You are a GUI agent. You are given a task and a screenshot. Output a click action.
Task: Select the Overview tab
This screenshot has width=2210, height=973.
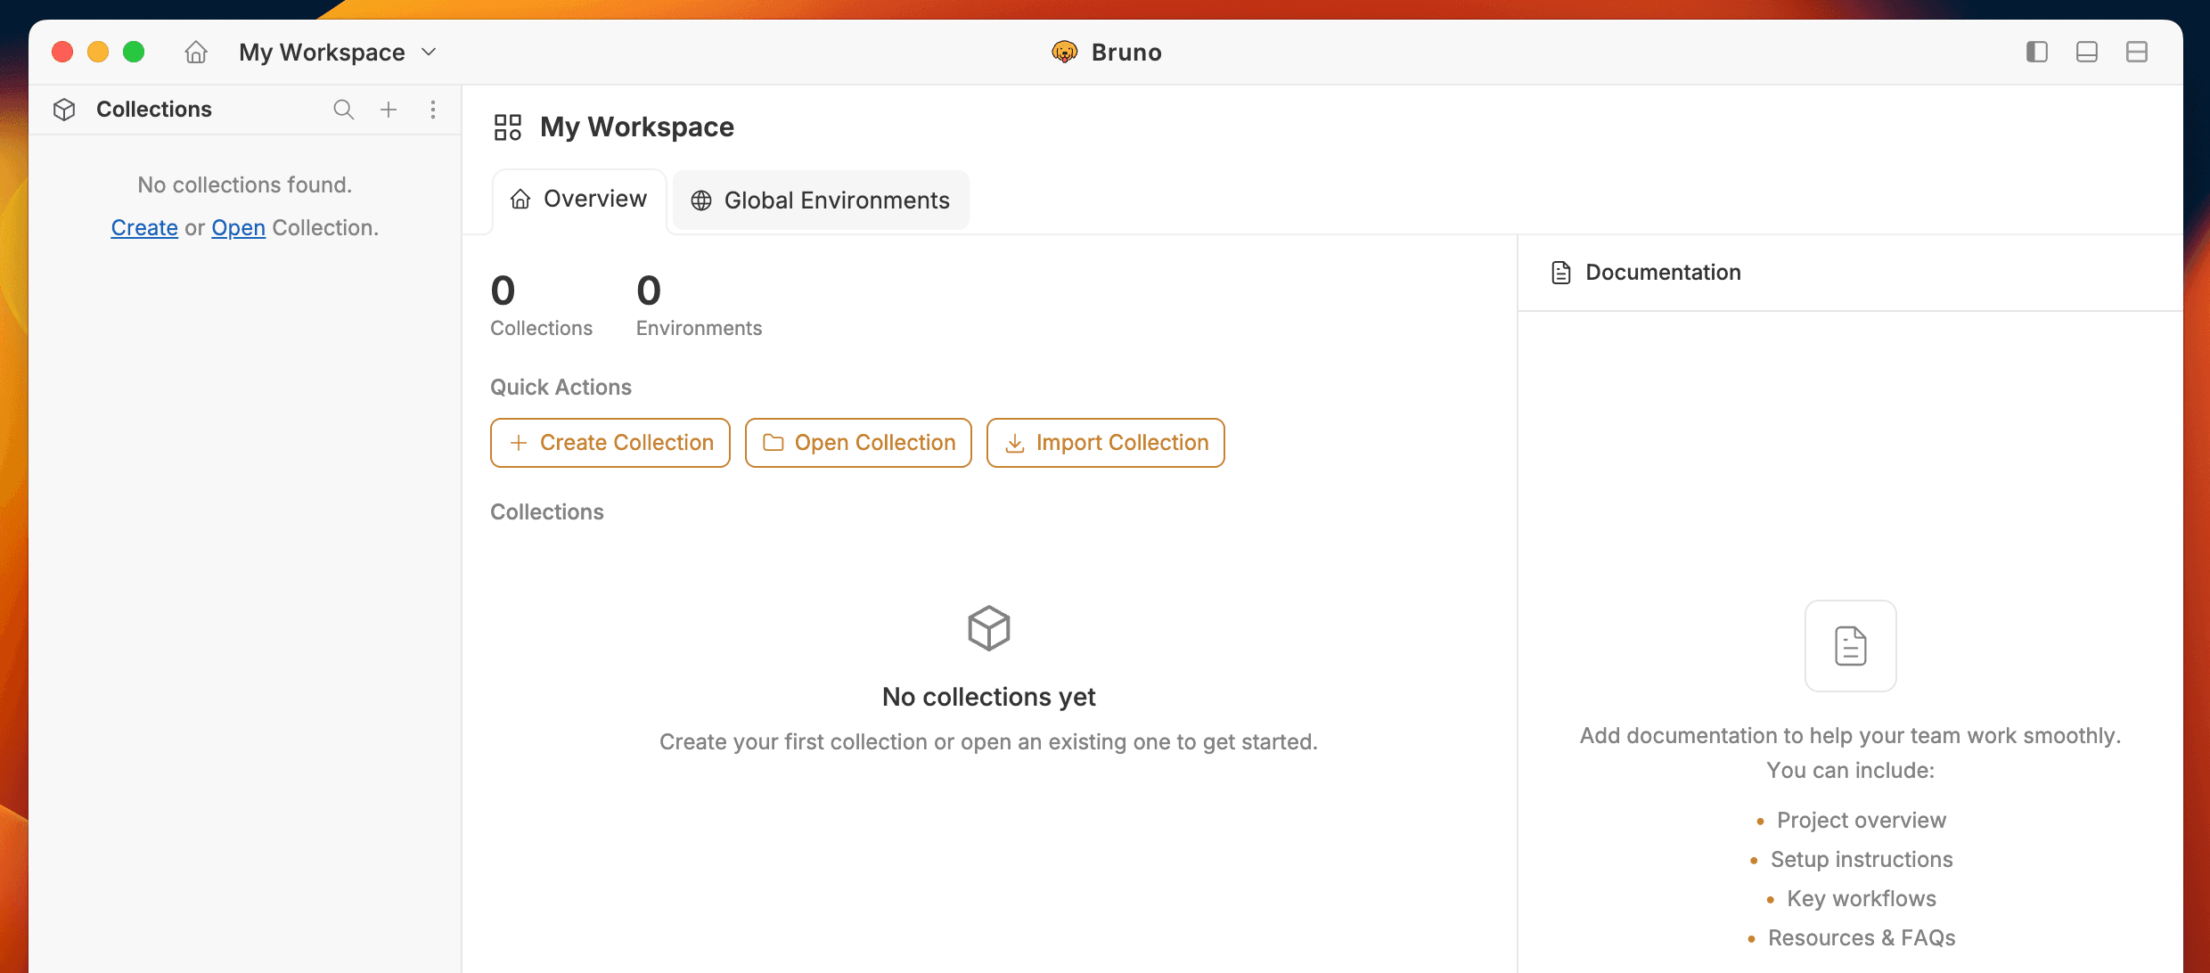tap(579, 199)
